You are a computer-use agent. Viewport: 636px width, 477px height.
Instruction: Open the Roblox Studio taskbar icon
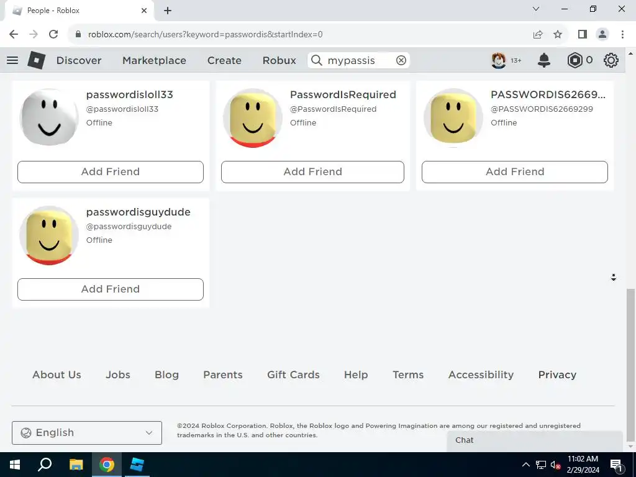(137, 465)
